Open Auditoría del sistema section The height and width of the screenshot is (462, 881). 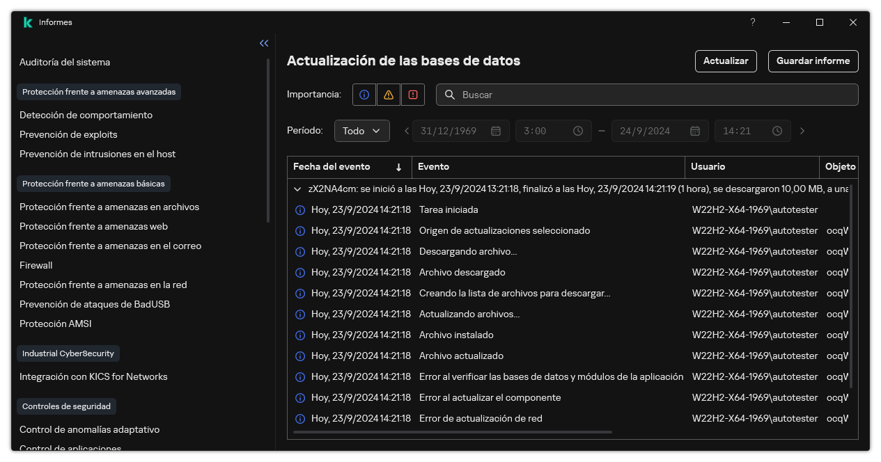pyautogui.click(x=64, y=62)
